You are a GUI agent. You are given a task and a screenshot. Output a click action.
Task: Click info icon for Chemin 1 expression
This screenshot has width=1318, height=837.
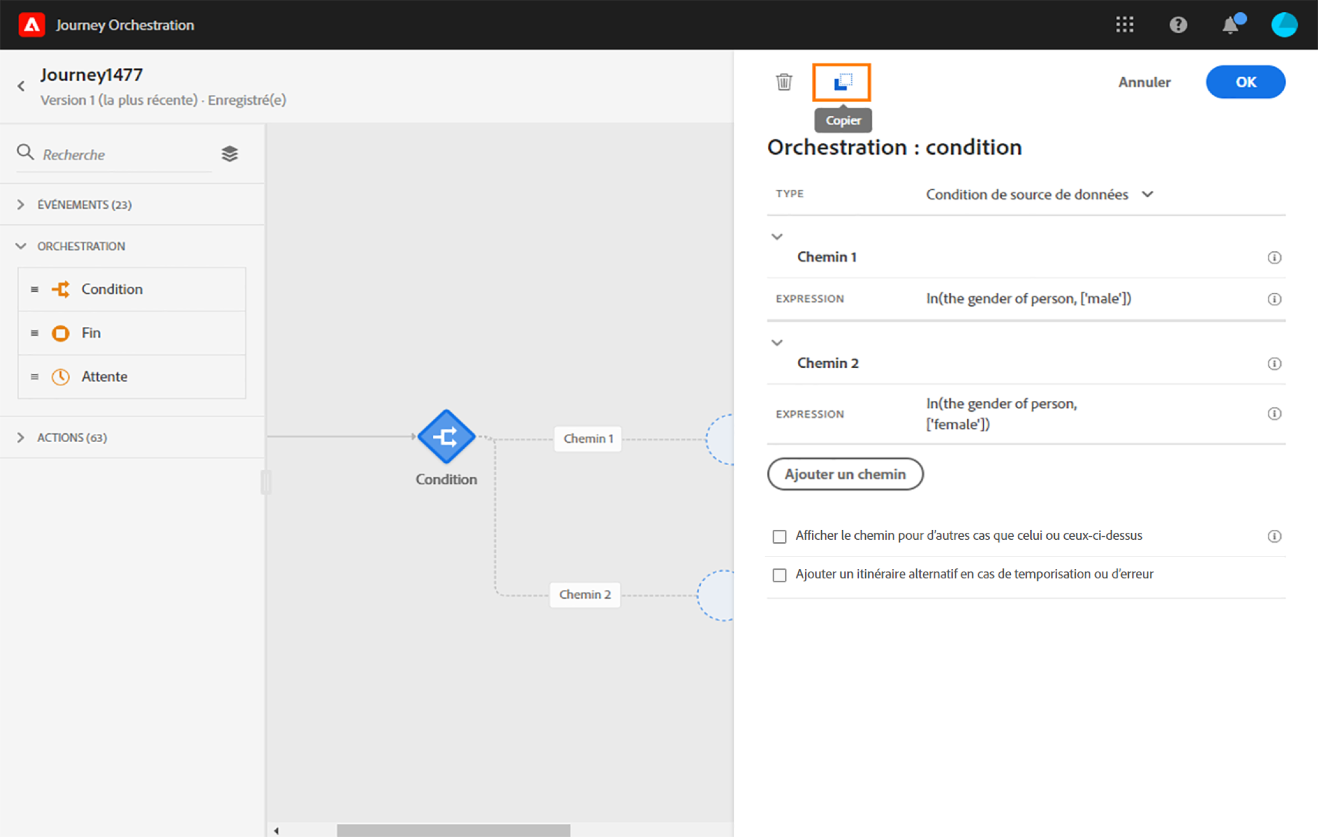tap(1274, 299)
